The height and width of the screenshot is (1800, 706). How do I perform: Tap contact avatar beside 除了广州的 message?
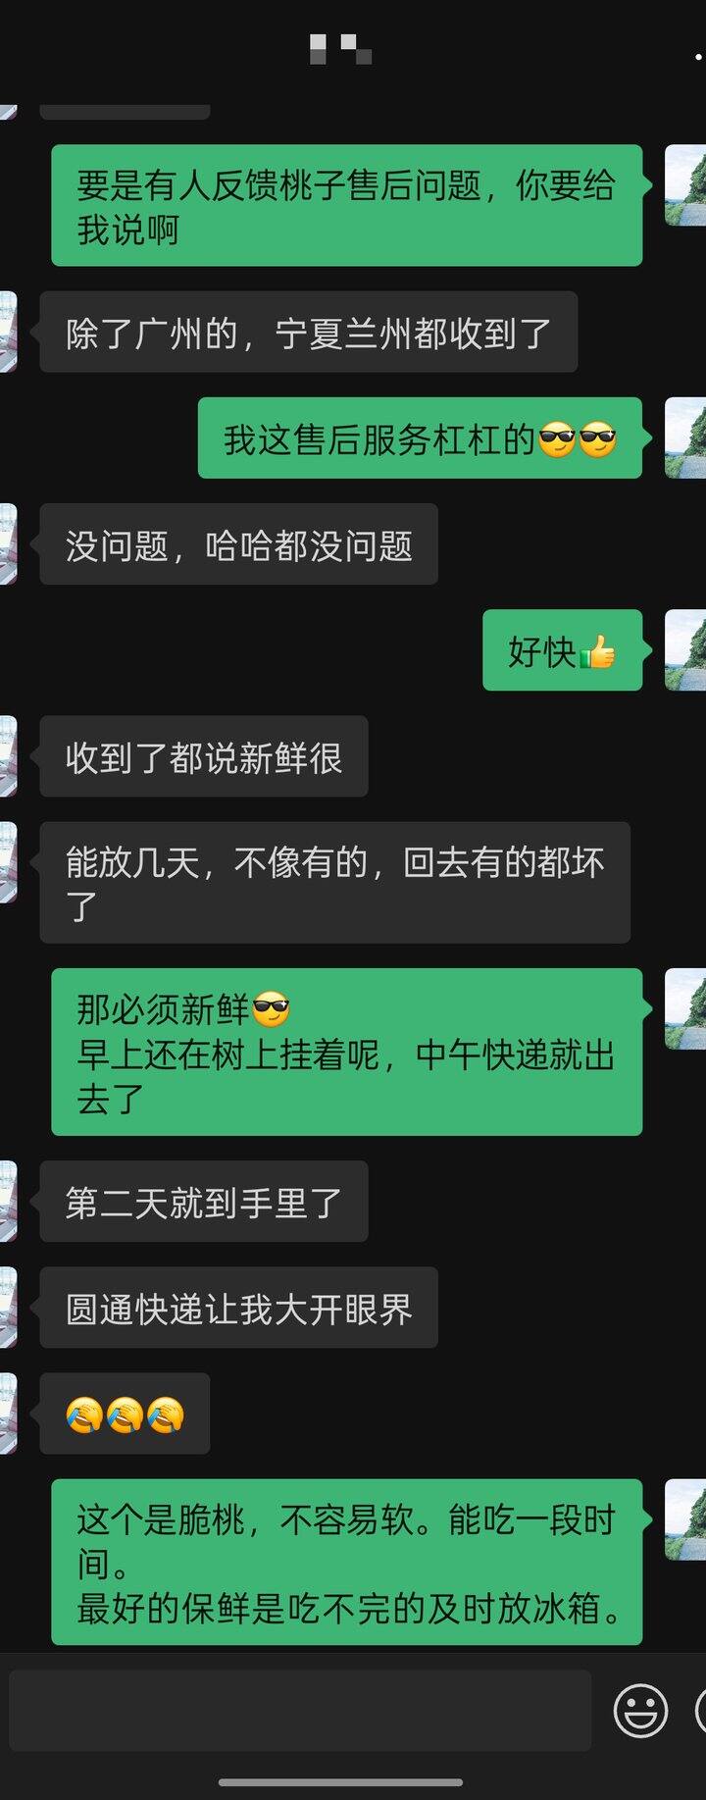click(9, 332)
